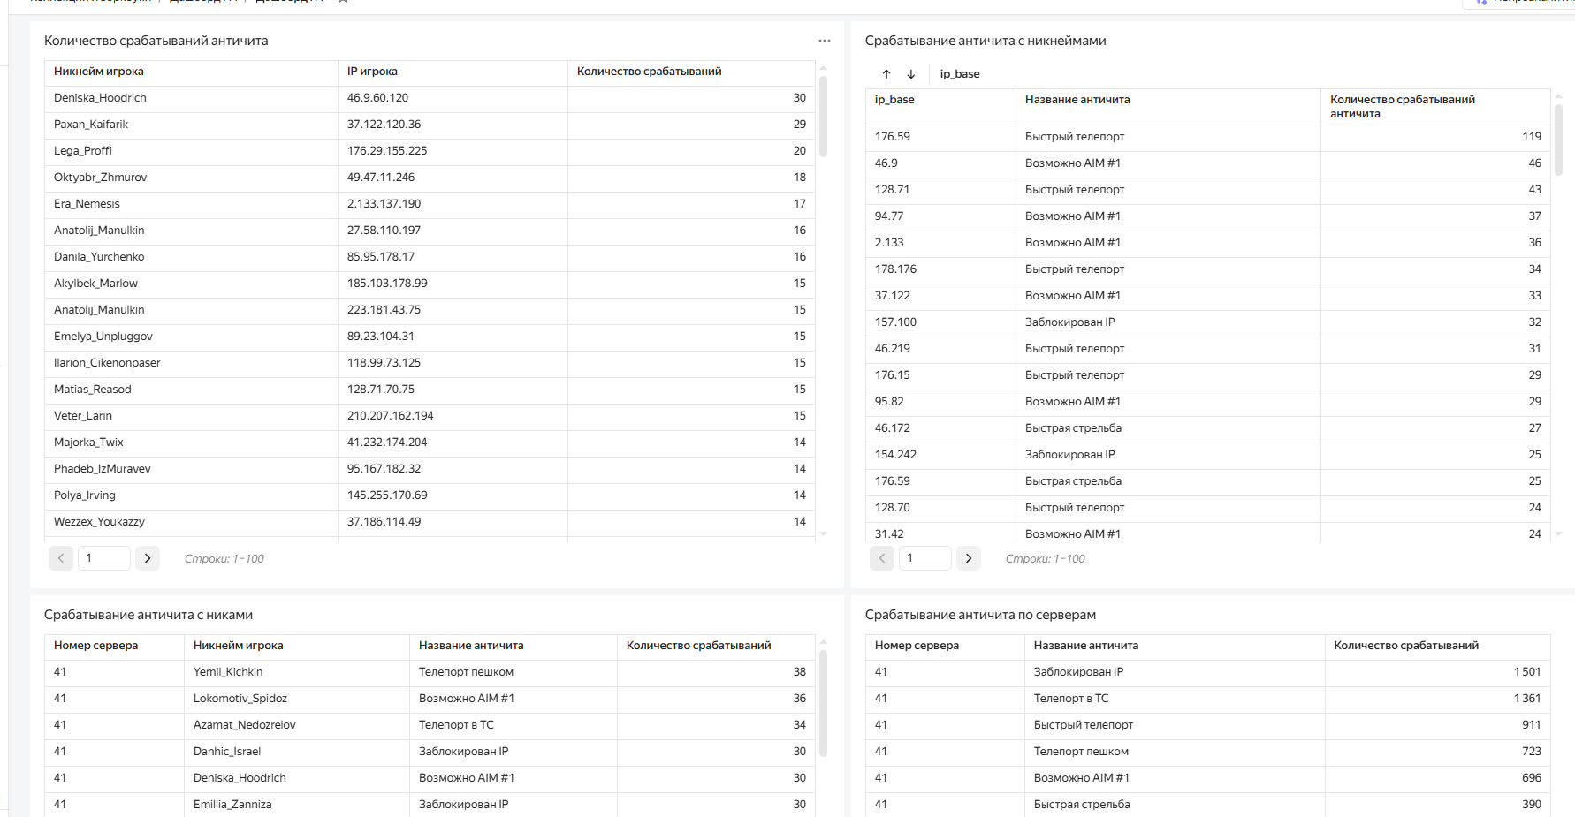Image resolution: width=1575 pixels, height=817 pixels.
Task: Click the vertical scrollbar of the ip_base table
Action: (x=1558, y=141)
